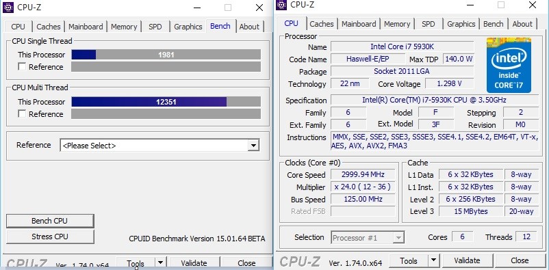
Task: Click CPUID Benchmark Version 15.01.64 BETA text
Action: point(196,239)
